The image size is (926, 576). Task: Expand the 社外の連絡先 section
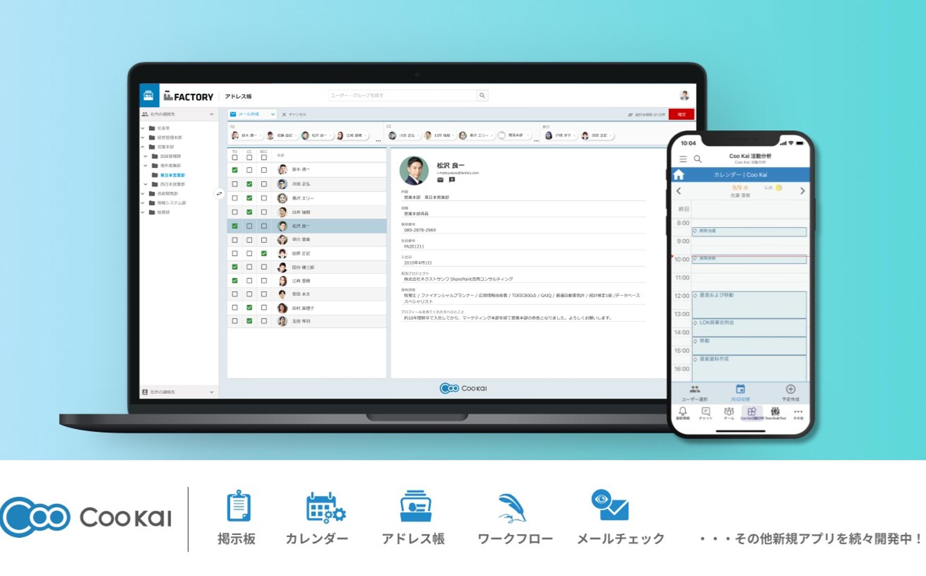click(x=212, y=392)
